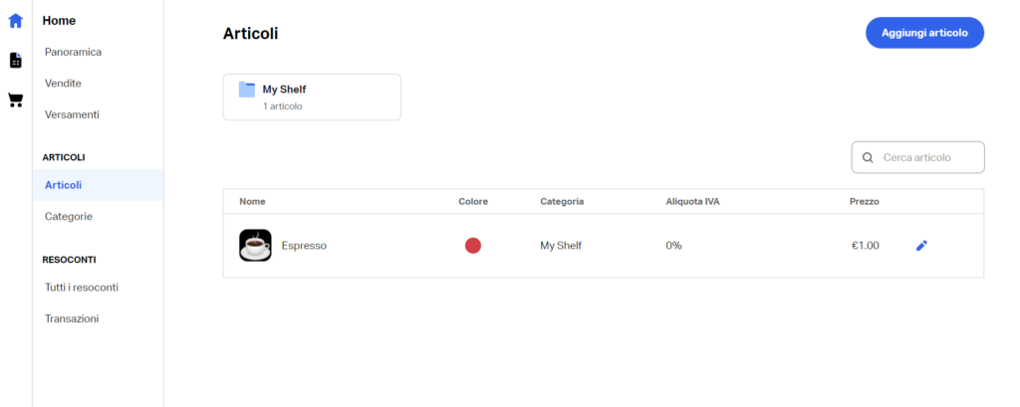
Task: Click Aggiungi articolo button
Action: pos(924,33)
